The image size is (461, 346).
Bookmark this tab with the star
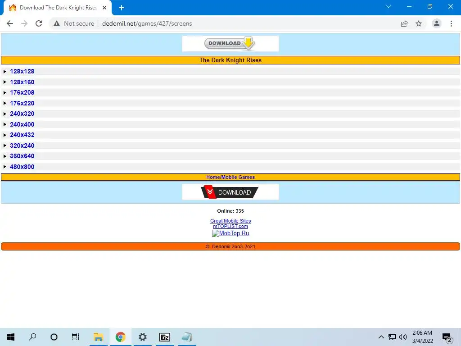point(419,23)
